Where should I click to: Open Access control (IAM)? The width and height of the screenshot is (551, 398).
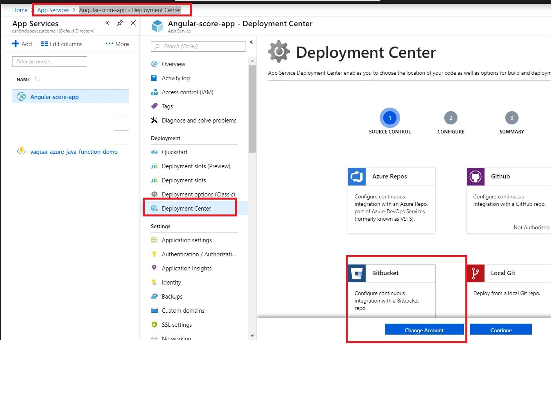tap(188, 92)
